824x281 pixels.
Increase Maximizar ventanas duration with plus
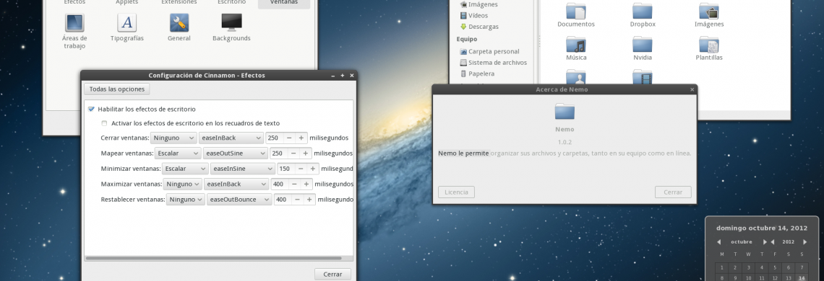306,184
